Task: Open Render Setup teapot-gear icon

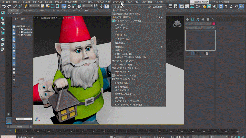Action: [x=204, y=6]
